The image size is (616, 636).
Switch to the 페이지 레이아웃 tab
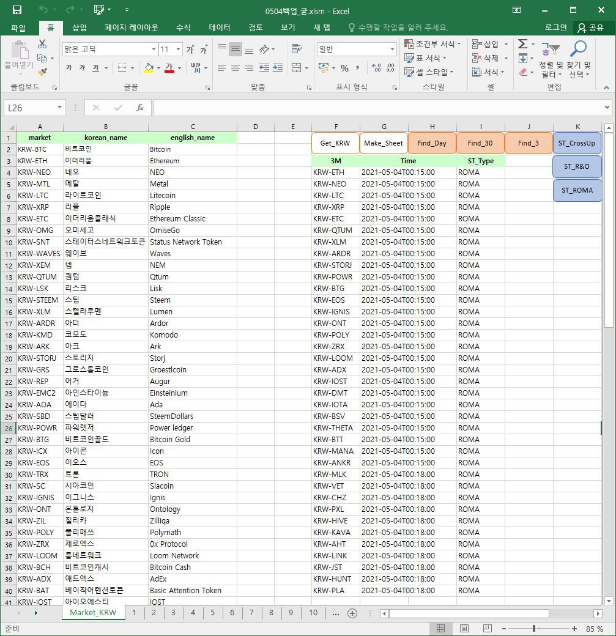pos(131,28)
